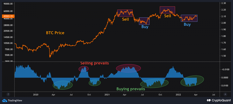Viewport: 233px width, 104px height.
Task: Click the 2021 label on the time axis
Action: [x=107, y=94]
